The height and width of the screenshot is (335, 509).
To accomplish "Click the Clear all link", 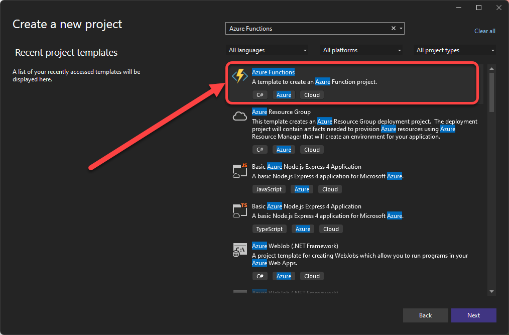I will (x=484, y=31).
